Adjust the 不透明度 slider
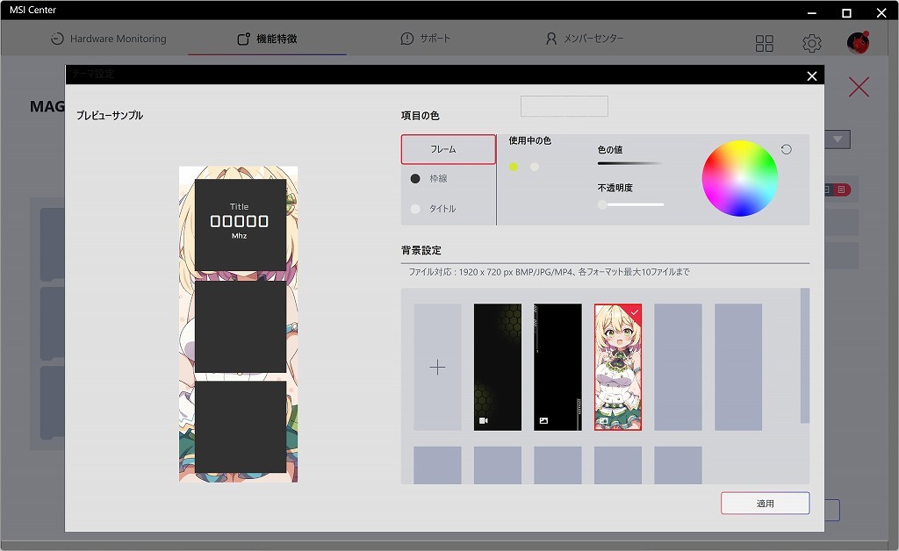 click(x=630, y=204)
